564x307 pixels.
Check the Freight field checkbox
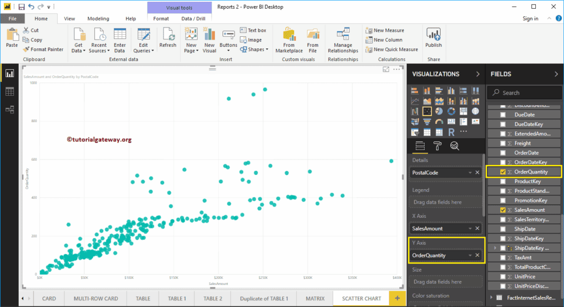click(x=503, y=143)
